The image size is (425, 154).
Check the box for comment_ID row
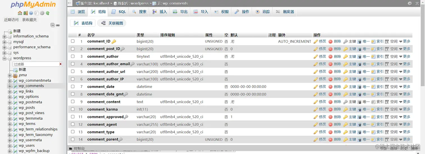[x=73, y=41]
